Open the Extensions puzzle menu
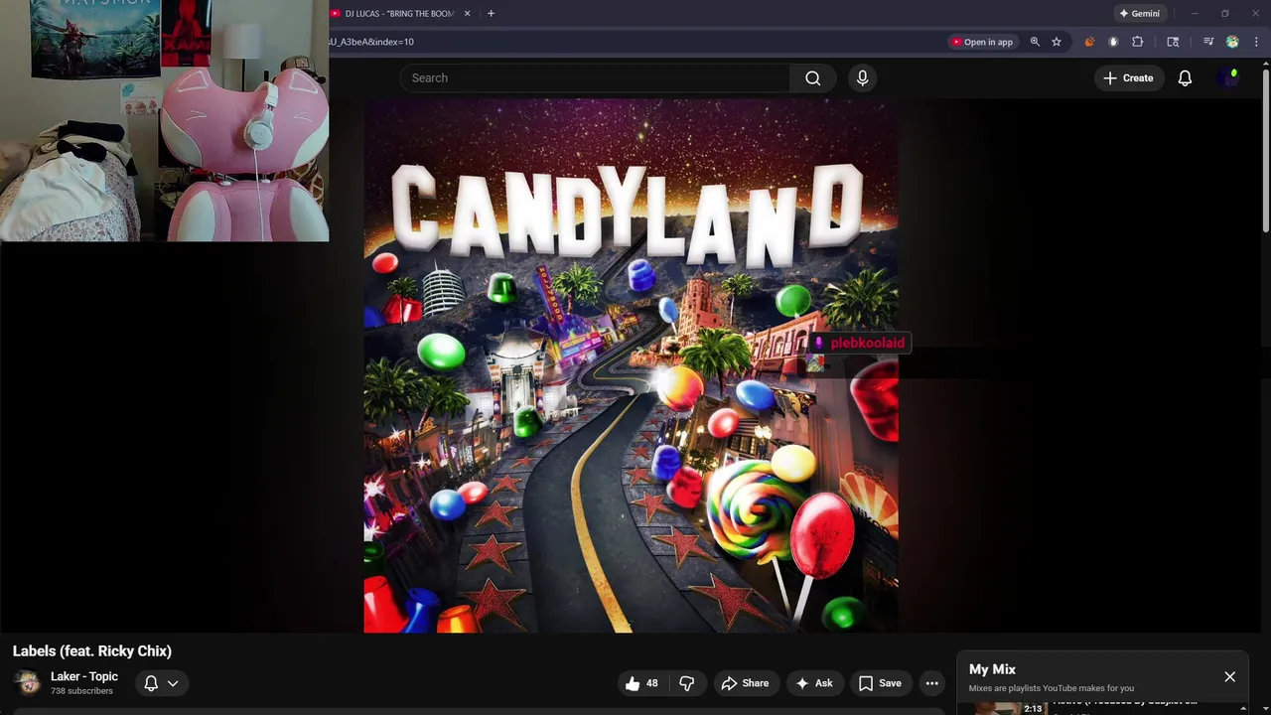1271x715 pixels. (x=1138, y=42)
